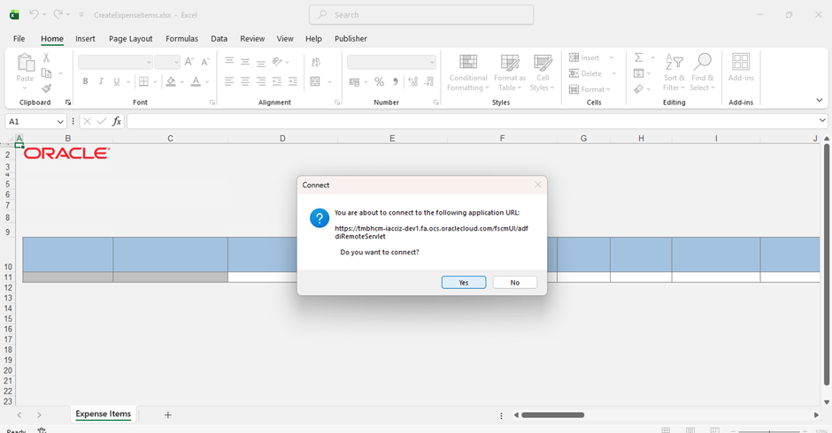Open the Data ribbon tab
Image resolution: width=832 pixels, height=433 pixels.
point(219,39)
